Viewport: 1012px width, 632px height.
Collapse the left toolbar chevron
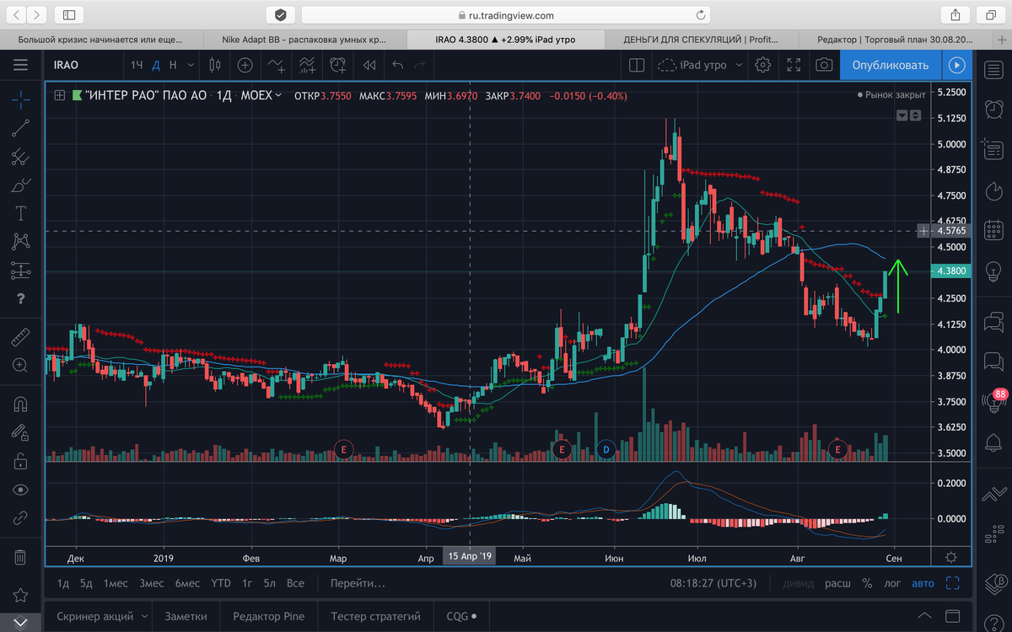pyautogui.click(x=20, y=623)
